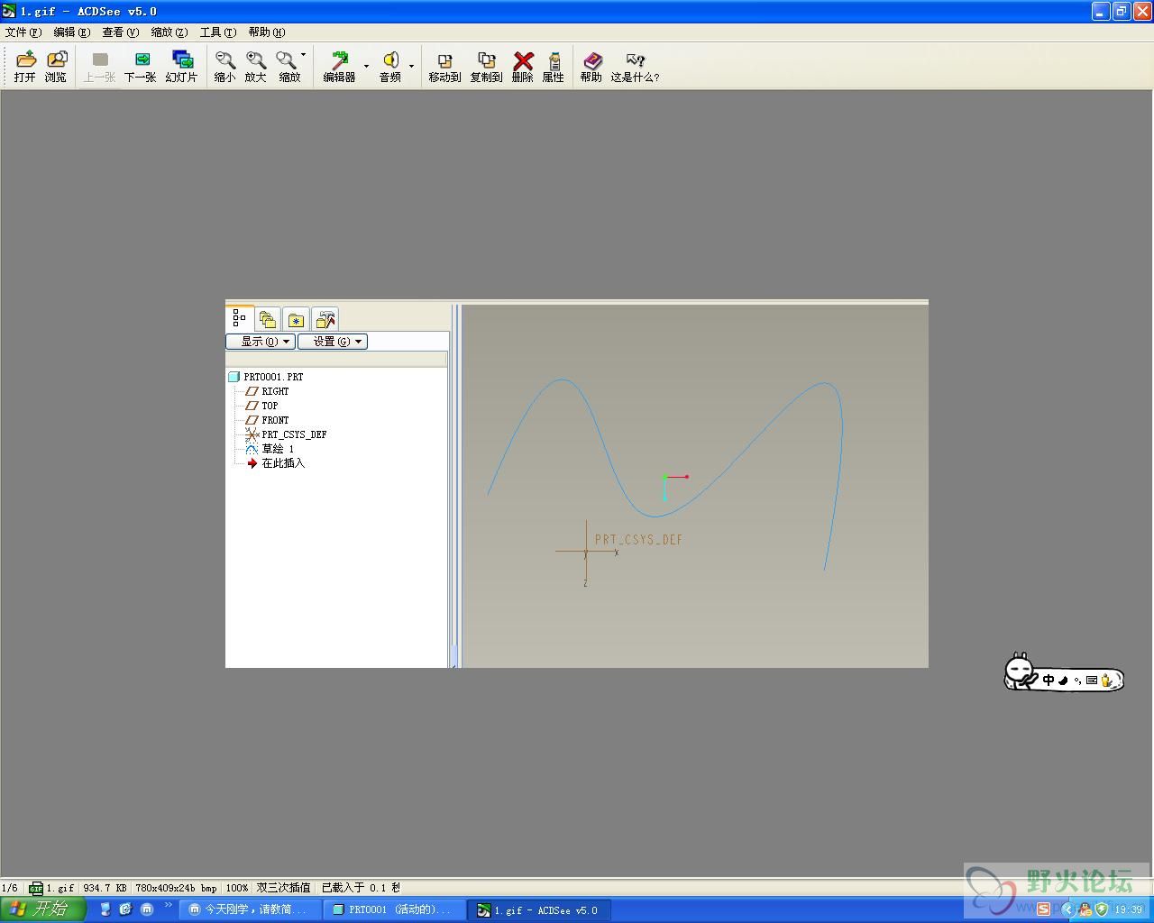
Task: Switch to PRT0001 (活动的) taskbar window
Action: tap(394, 910)
